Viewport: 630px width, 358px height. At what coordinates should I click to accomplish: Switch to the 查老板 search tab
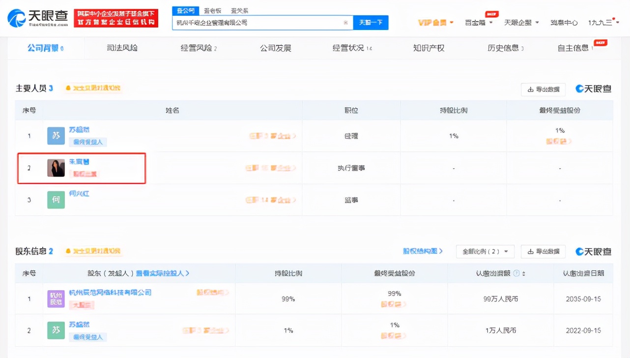point(212,10)
